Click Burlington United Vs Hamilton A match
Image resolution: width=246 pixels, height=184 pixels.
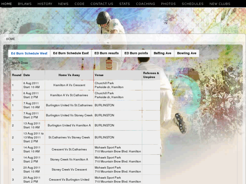point(69,125)
